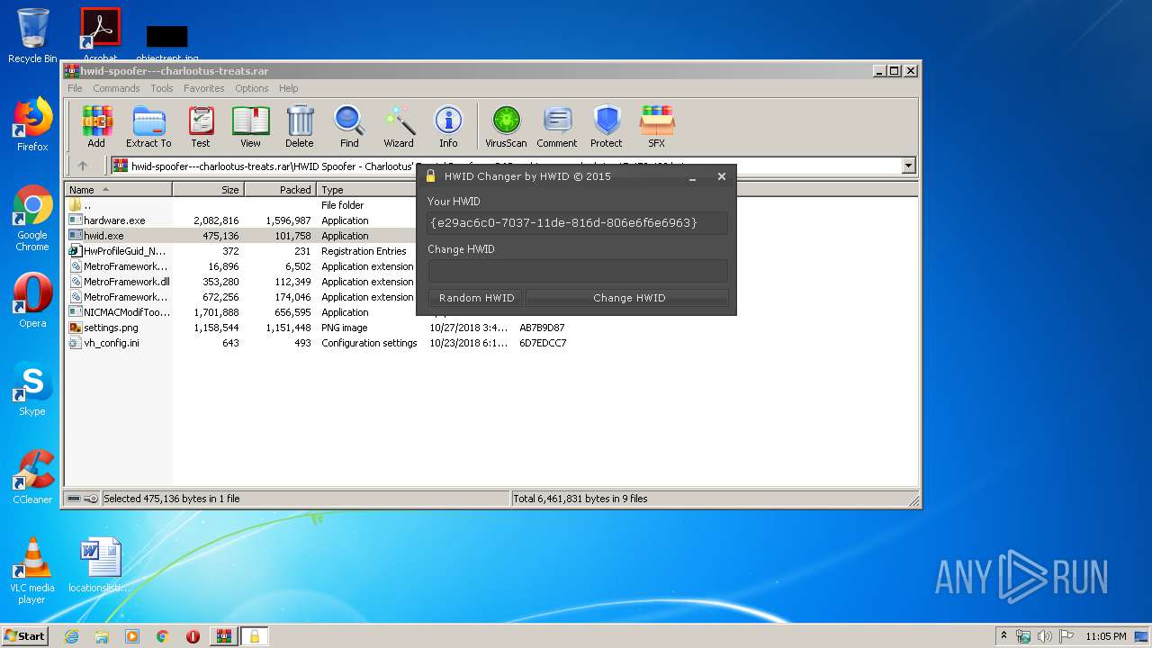This screenshot has width=1152, height=648.
Task: Run VirusScan from the toolbar
Action: coord(506,126)
